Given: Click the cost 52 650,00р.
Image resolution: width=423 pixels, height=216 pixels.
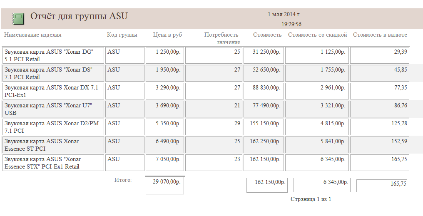Looking at the screenshot, I should [x=264, y=73].
